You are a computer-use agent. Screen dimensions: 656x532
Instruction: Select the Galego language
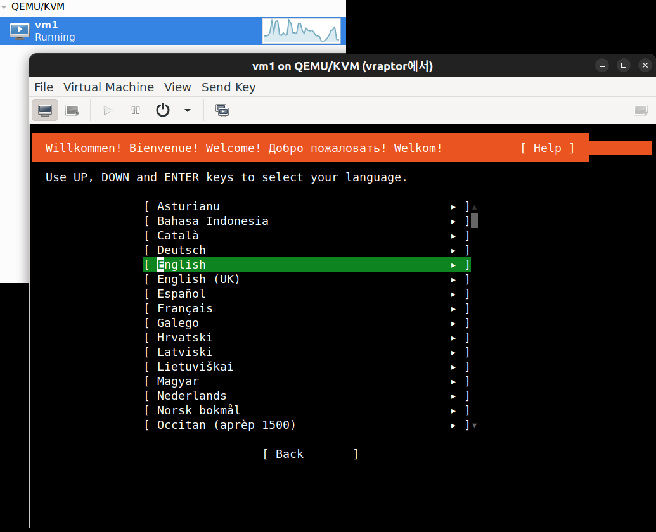307,323
